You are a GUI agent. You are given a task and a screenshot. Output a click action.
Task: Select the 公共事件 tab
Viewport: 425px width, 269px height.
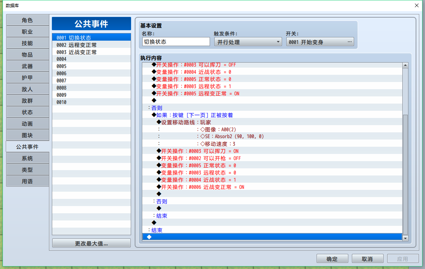click(27, 147)
